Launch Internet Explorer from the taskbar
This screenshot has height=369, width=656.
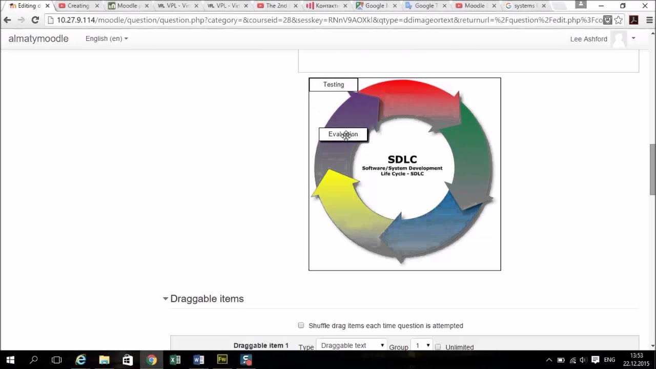coord(81,360)
